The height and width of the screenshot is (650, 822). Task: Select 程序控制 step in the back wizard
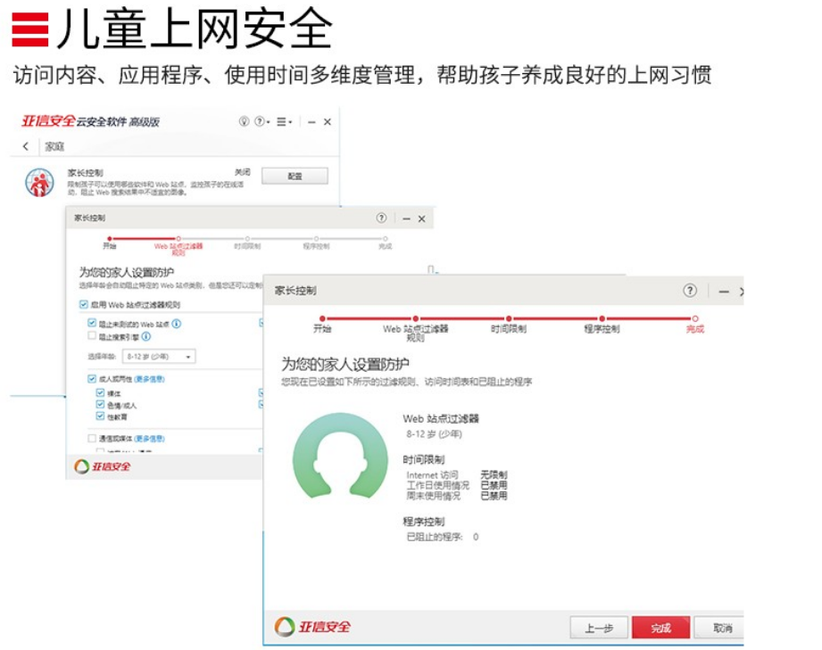tap(316, 243)
